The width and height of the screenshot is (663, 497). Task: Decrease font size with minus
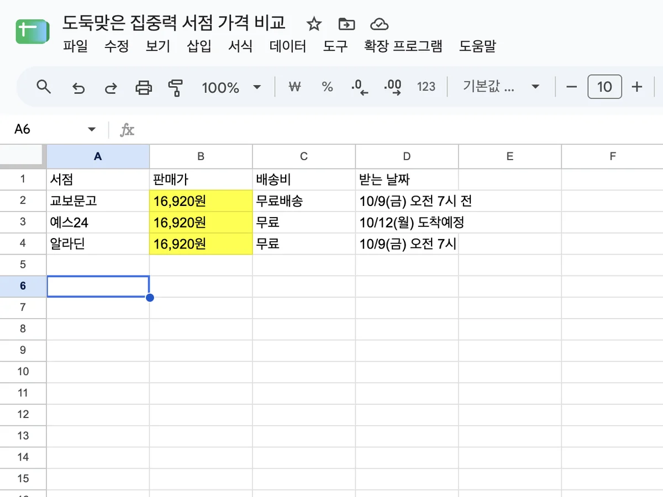coord(572,87)
